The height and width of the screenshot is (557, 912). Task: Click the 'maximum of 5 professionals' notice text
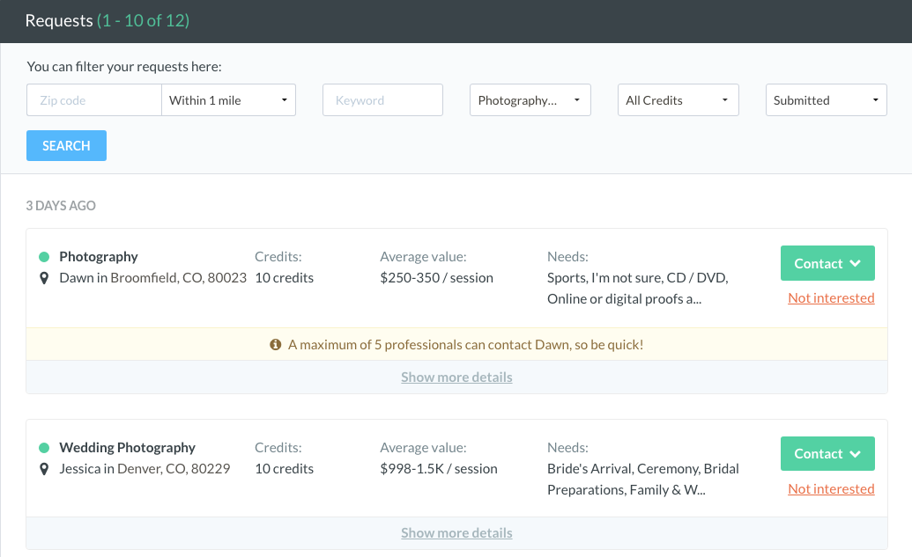click(x=466, y=345)
